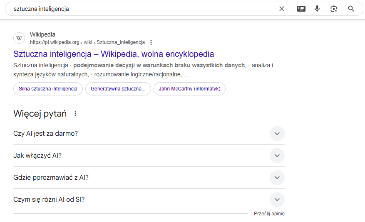Submit search with the magnifying glass icon

click(351, 9)
